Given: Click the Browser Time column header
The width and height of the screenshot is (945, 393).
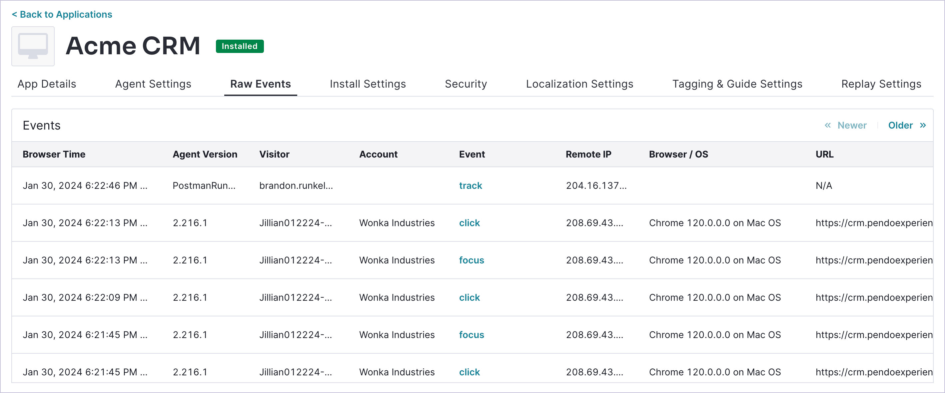Looking at the screenshot, I should 54,154.
